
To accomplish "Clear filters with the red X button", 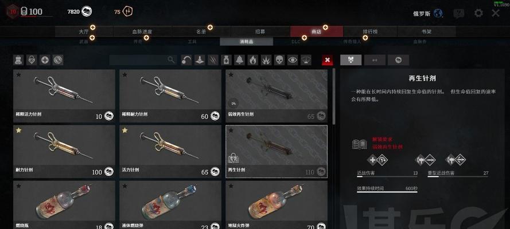I will 327,60.
